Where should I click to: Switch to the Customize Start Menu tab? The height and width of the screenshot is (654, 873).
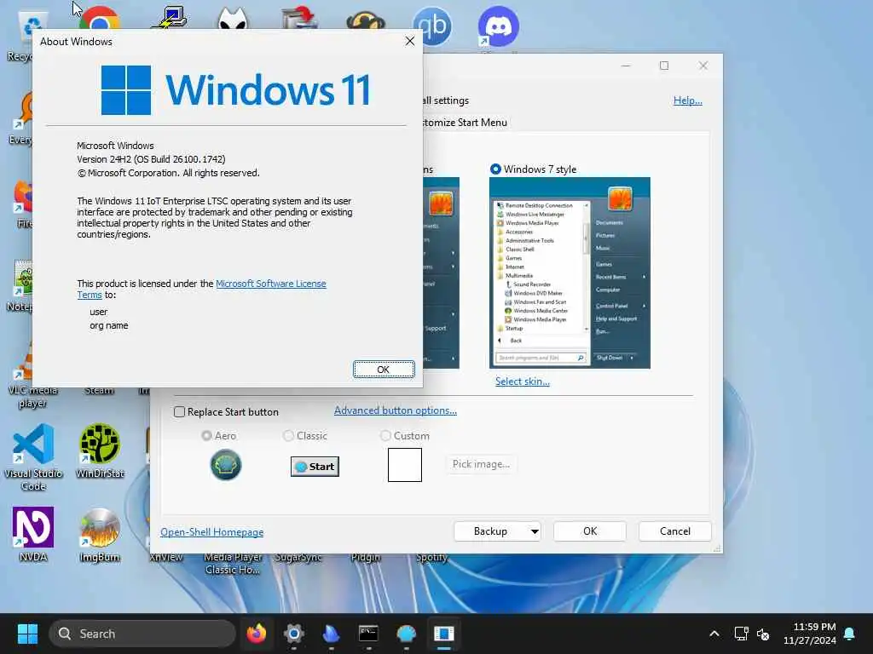point(464,123)
